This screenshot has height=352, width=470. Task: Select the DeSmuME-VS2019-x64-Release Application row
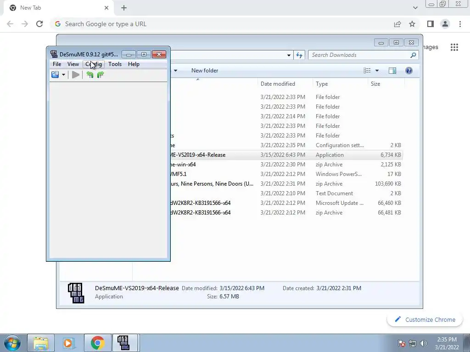[286, 155]
